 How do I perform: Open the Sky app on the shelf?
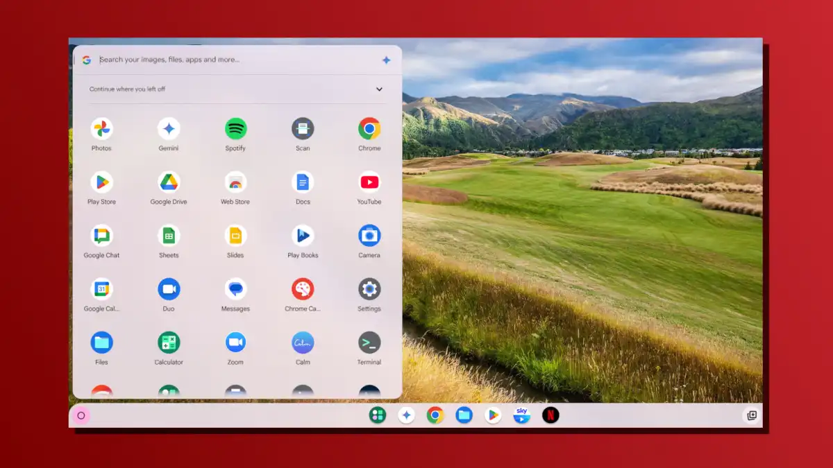(x=522, y=415)
